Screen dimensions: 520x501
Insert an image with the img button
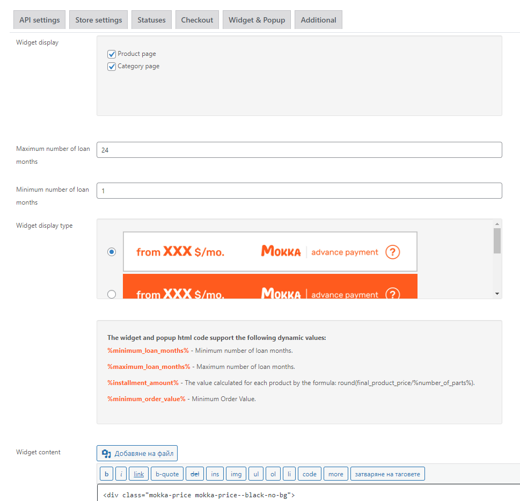click(x=236, y=474)
